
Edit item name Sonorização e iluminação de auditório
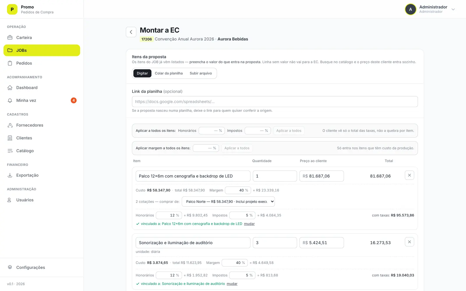point(193,243)
